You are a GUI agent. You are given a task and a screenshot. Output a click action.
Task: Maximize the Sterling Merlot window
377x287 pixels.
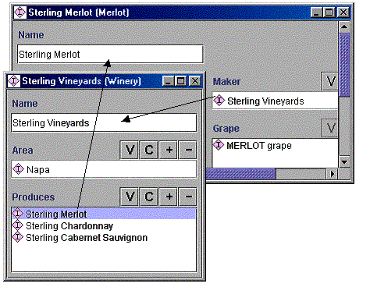coord(329,12)
